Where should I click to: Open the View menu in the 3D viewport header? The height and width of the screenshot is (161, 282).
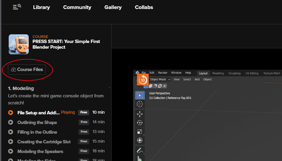176,79
